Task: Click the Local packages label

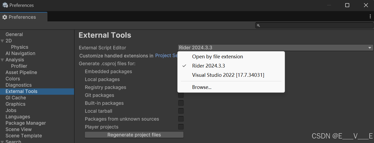Action: point(102,79)
